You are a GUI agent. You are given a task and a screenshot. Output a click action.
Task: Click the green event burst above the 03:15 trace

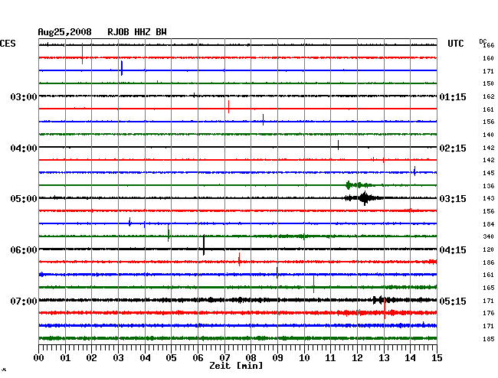[359, 185]
